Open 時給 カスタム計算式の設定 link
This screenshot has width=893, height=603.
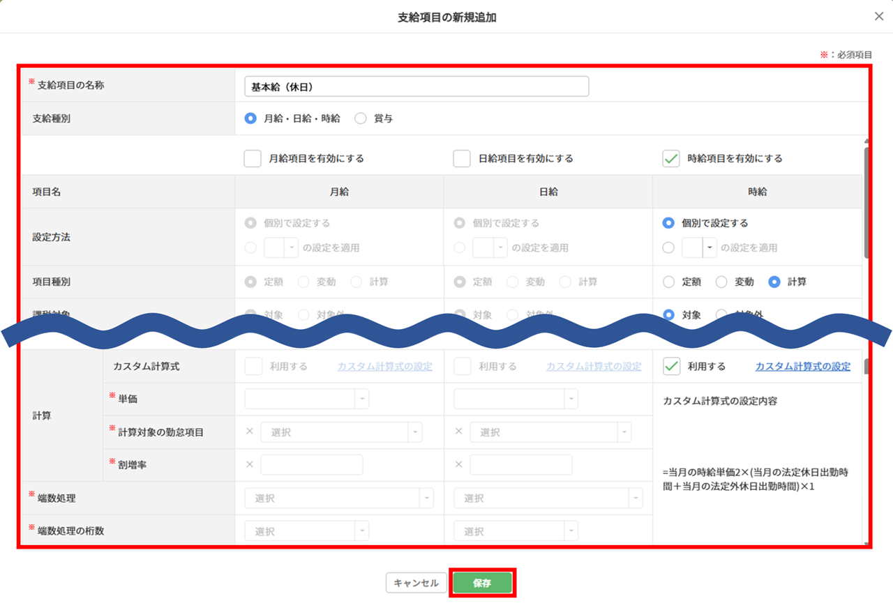[802, 367]
